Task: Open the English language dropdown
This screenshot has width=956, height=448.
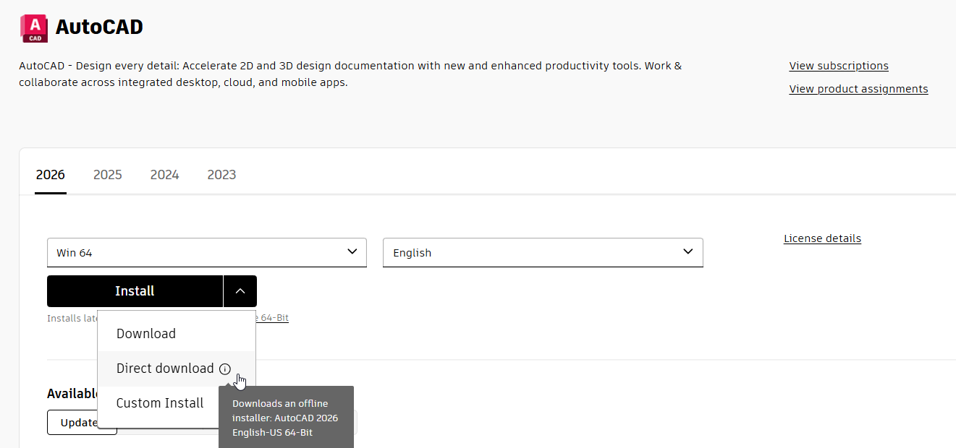Action: (543, 253)
